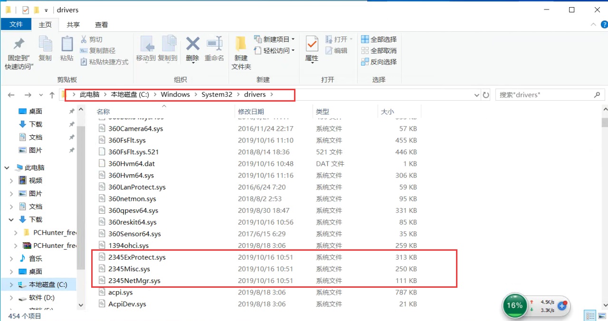Click the Delete (删除) icon
This screenshot has width=608, height=321.
pos(192,47)
